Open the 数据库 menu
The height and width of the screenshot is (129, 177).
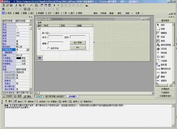click(x=40, y=13)
